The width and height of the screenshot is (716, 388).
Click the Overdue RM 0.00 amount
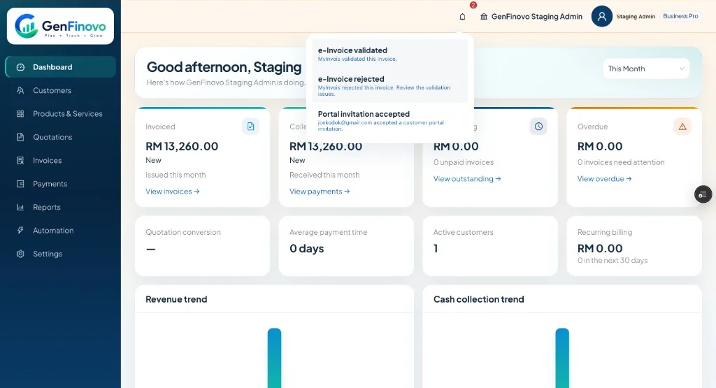pos(600,146)
